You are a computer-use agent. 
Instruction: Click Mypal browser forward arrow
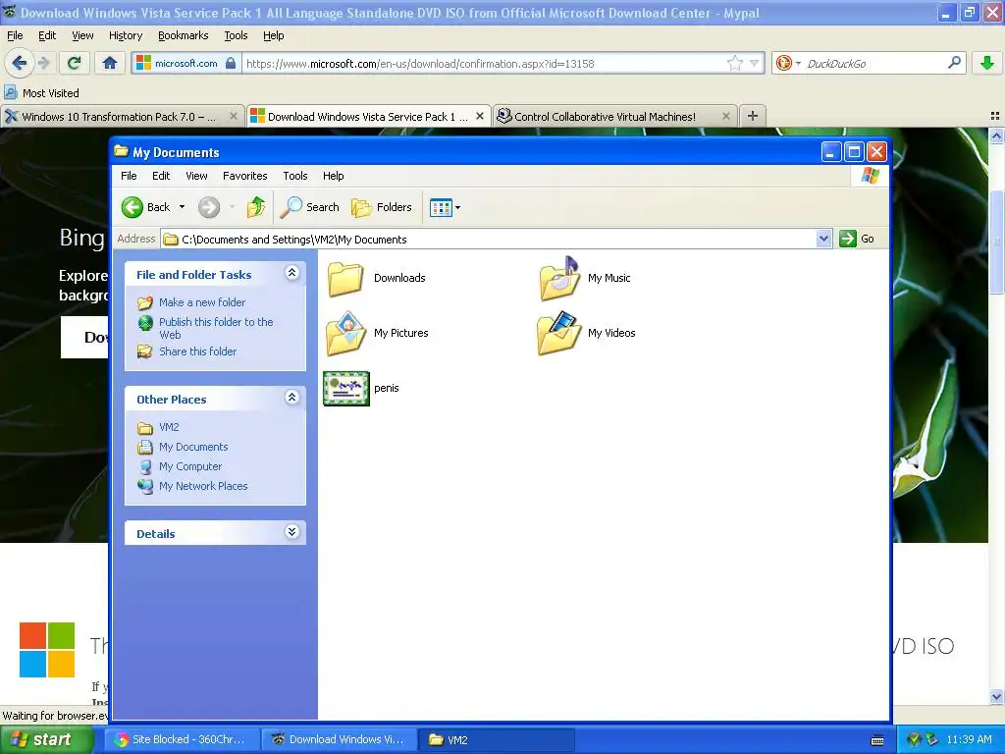pyautogui.click(x=43, y=63)
